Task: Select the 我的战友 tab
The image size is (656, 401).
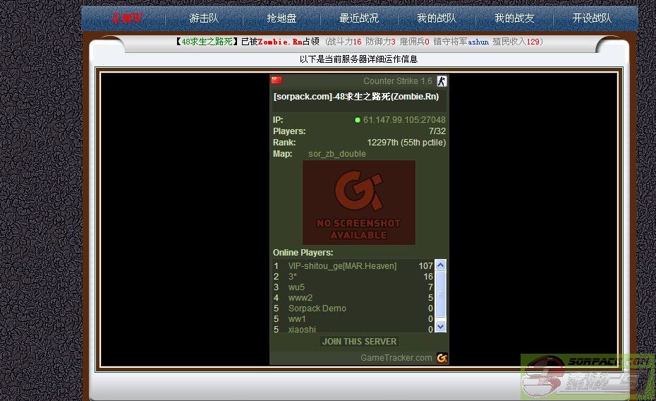Action: click(x=514, y=18)
